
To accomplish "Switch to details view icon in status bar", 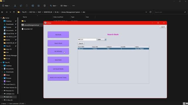I will (x=184, y=104).
